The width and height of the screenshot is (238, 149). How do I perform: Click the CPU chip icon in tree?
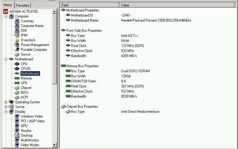(17, 64)
